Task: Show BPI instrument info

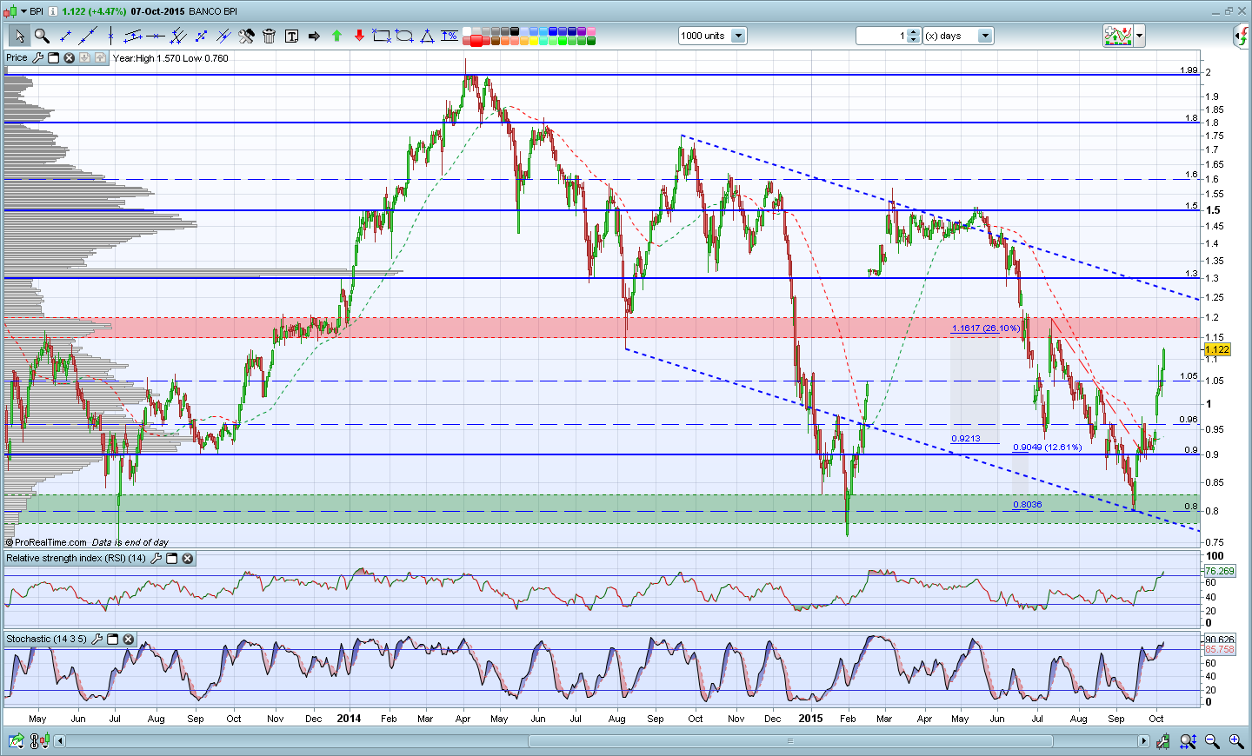Action: [x=52, y=11]
